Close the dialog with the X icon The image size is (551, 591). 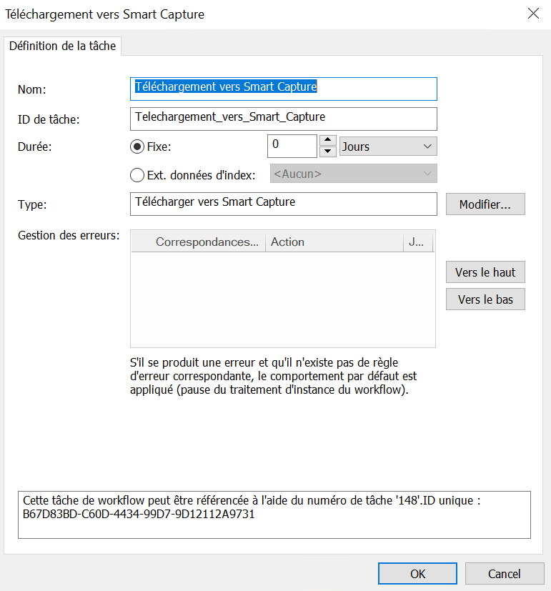533,14
